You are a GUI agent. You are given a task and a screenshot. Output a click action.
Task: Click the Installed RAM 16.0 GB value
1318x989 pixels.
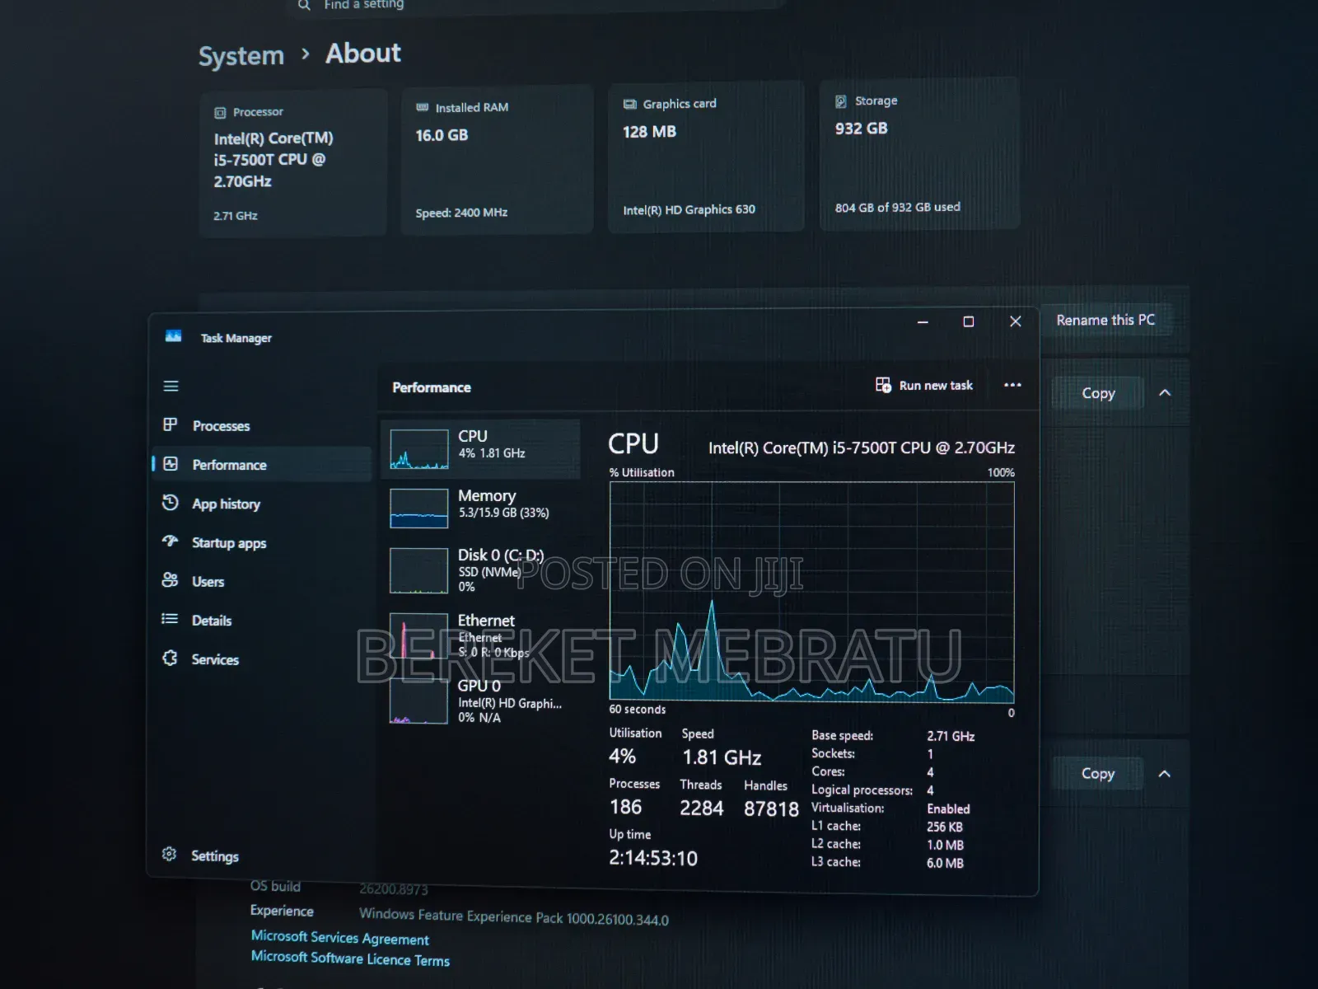(442, 135)
